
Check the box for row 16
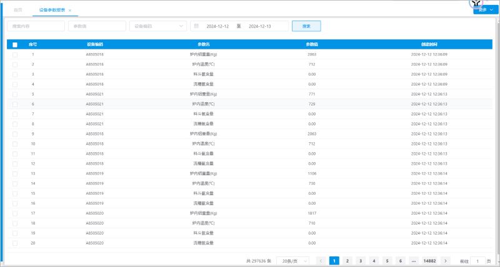pos(15,203)
